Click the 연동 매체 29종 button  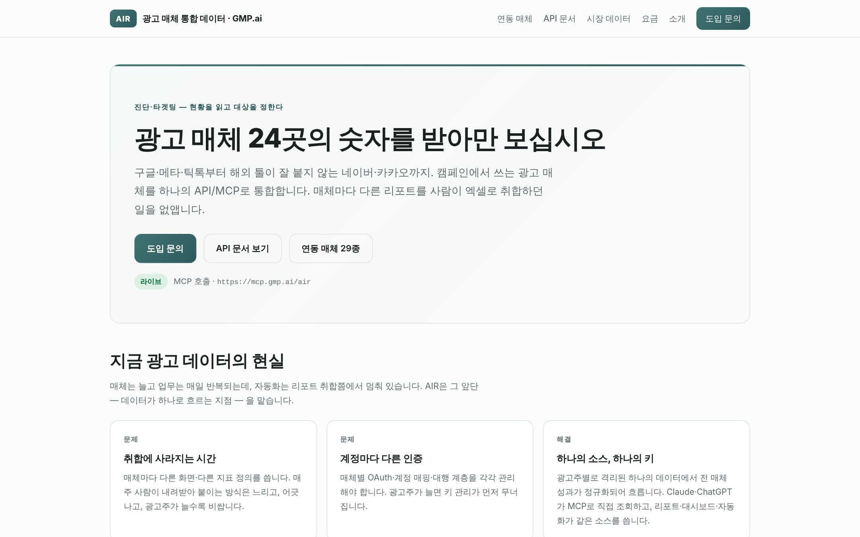click(x=330, y=249)
